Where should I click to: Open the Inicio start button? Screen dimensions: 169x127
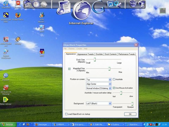(8, 125)
